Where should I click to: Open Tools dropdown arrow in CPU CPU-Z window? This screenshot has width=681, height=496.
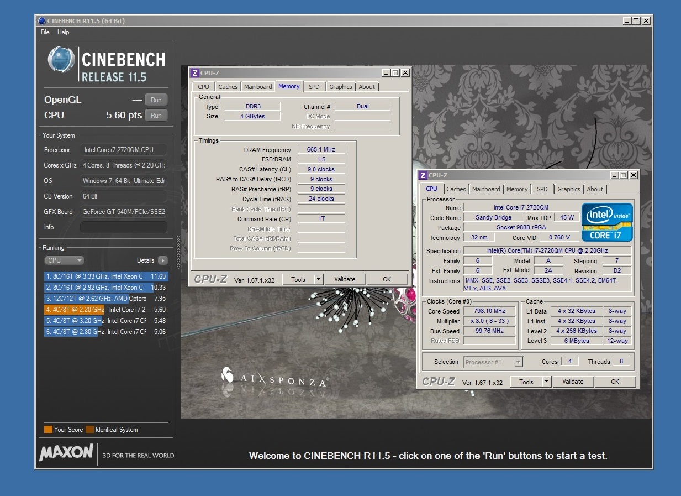546,382
